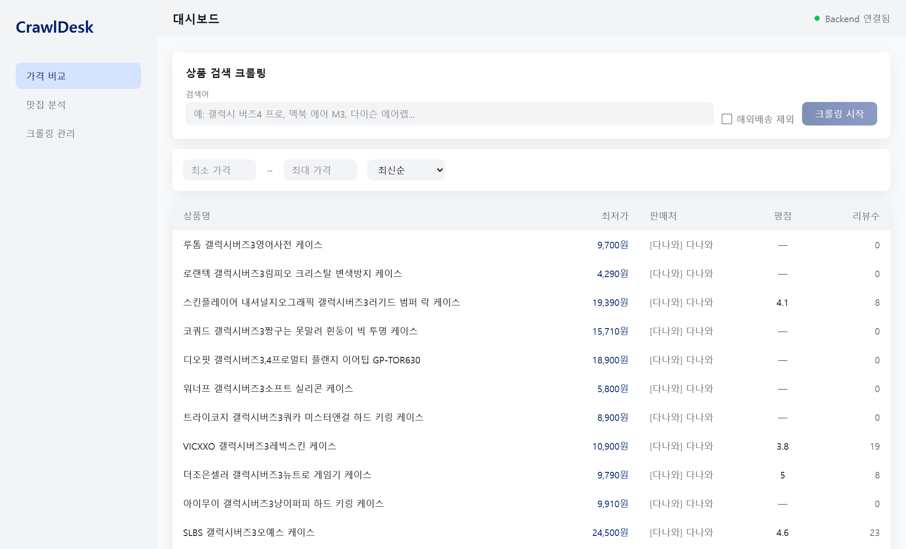Click the 3.8 rating value
Image resolution: width=906 pixels, height=549 pixels.
point(782,446)
